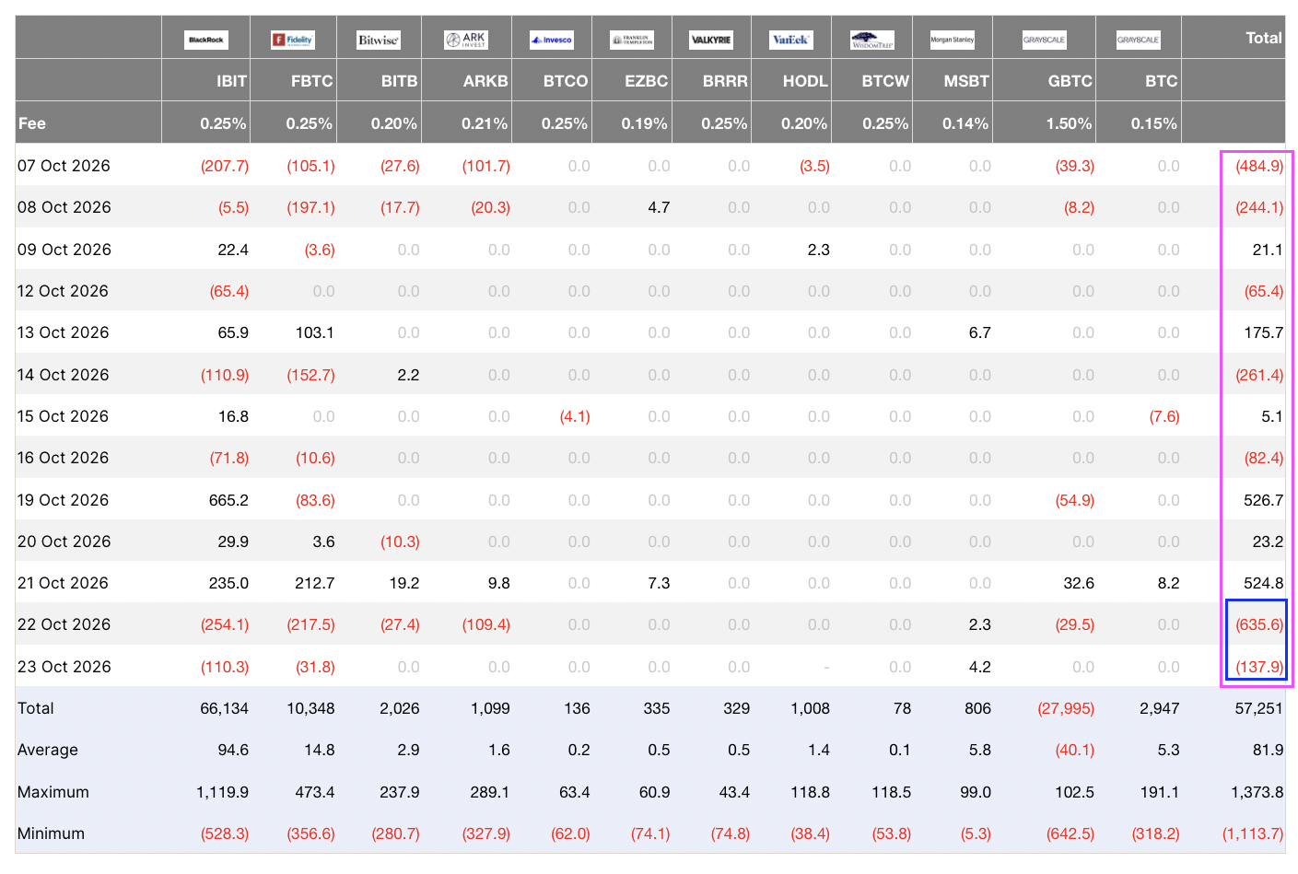Click the BlackRock logo in header

click(x=206, y=40)
